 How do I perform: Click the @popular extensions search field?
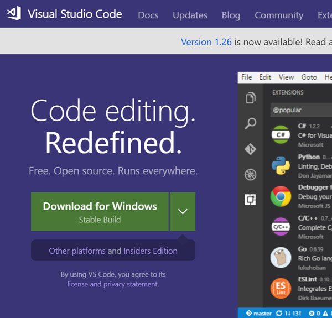tap(301, 110)
